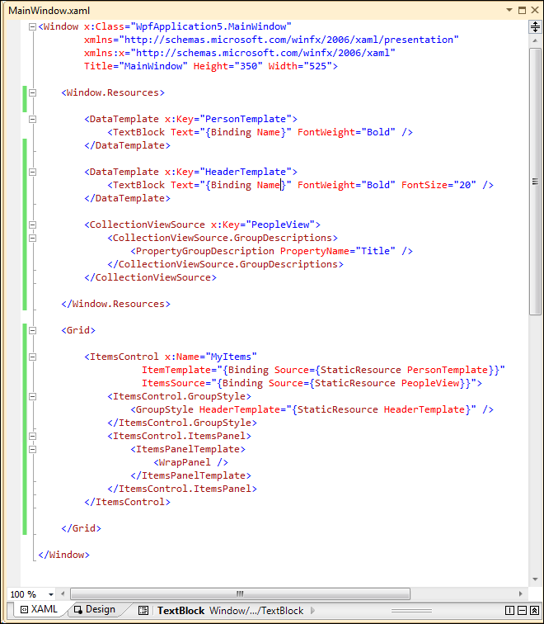Viewport: 544px width, 624px height.
Task: Collapse the CollectionViewSource PeopleView block
Action: click(x=33, y=225)
